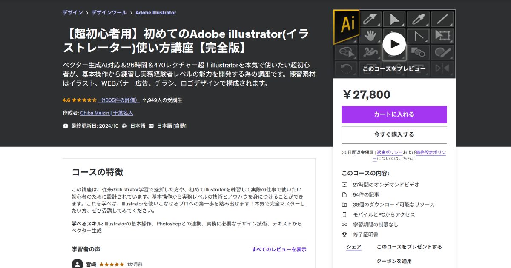Screen dimensions: 511x268
Task: Click reviewer name 宮崎
Action: [91, 265]
